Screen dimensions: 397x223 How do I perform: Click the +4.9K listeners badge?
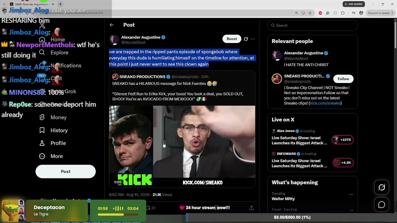click(342, 163)
